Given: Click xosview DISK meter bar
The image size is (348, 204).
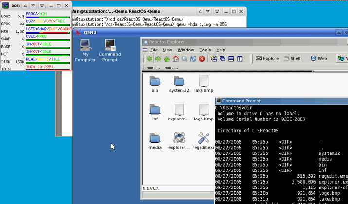Looking at the screenshot, I should click(x=48, y=63).
